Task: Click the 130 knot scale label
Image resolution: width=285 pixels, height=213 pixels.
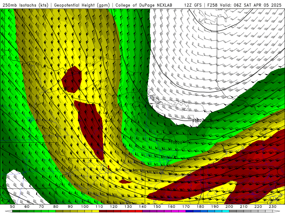Action: (x=128, y=207)
